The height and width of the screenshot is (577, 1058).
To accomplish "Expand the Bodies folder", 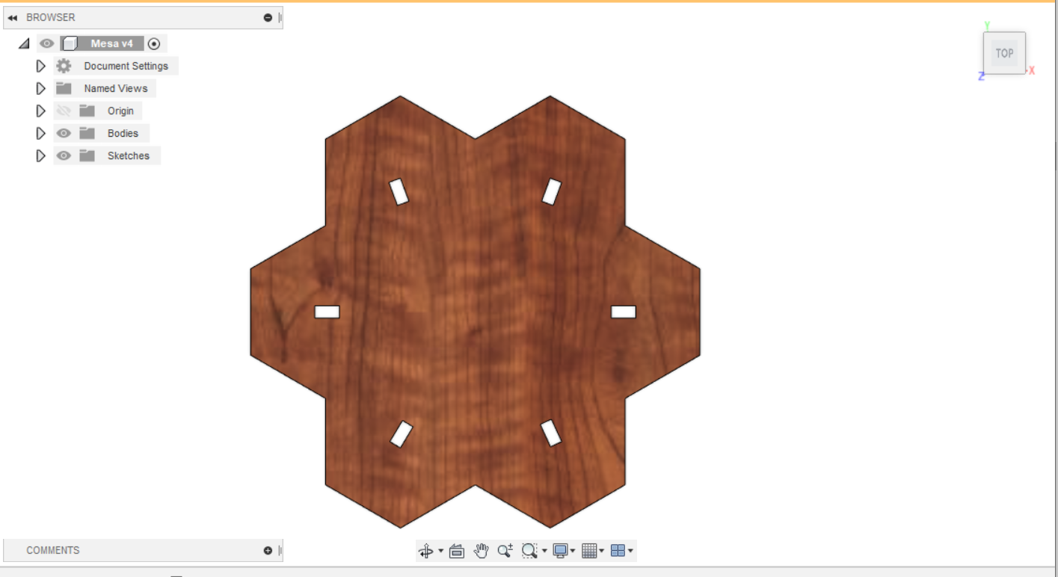I will pos(41,133).
